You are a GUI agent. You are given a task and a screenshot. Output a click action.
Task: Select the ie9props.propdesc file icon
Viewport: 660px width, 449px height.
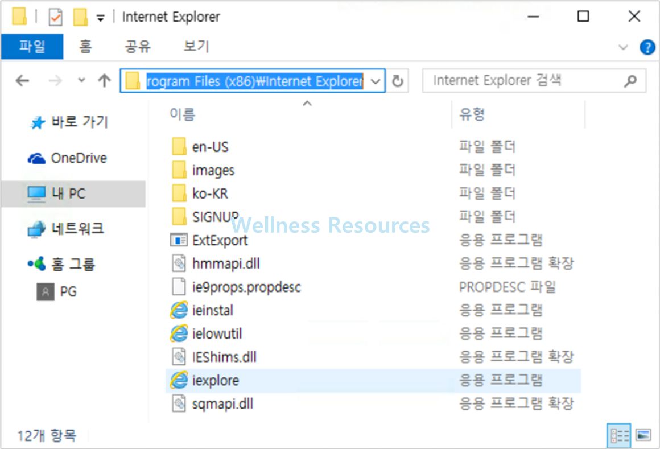click(179, 287)
